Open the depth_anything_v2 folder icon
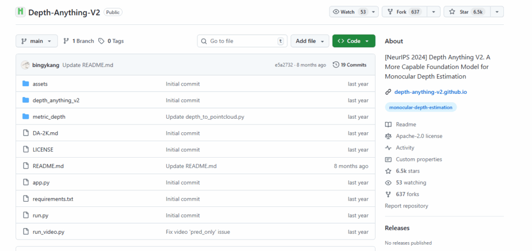 26,100
